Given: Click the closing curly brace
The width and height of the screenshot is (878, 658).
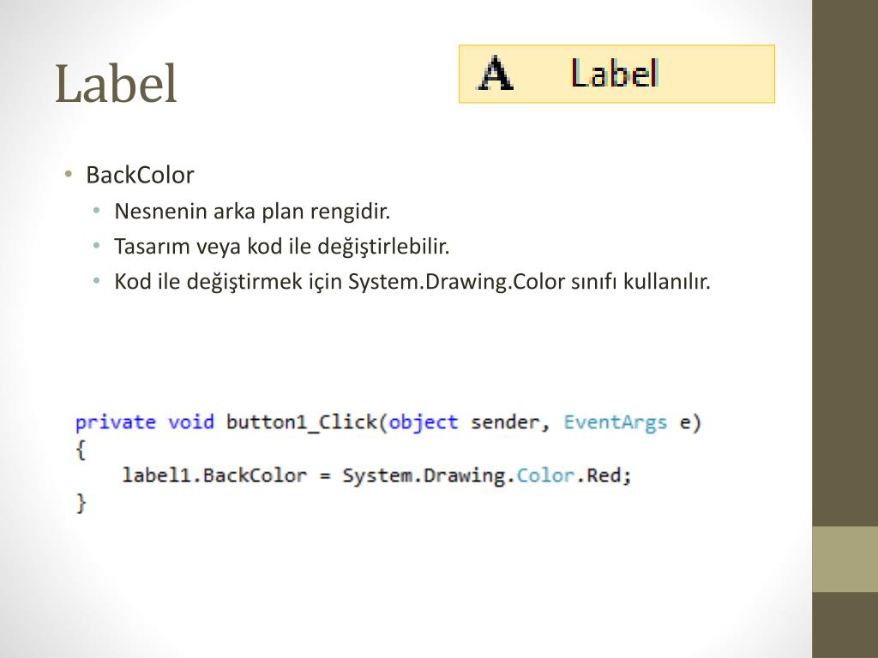Looking at the screenshot, I should (x=81, y=502).
